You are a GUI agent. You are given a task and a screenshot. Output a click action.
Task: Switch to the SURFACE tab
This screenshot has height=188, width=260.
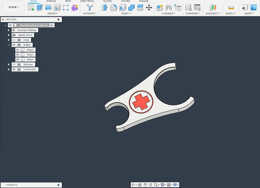pyautogui.click(x=51, y=1)
